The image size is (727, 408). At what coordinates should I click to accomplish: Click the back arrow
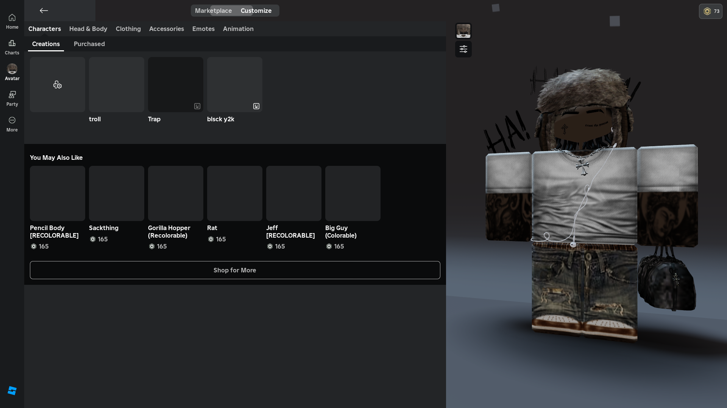pos(44,11)
